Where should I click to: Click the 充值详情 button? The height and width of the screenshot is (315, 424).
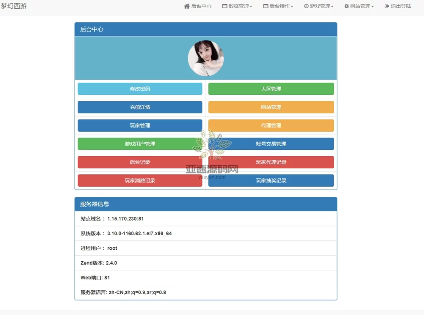click(140, 107)
